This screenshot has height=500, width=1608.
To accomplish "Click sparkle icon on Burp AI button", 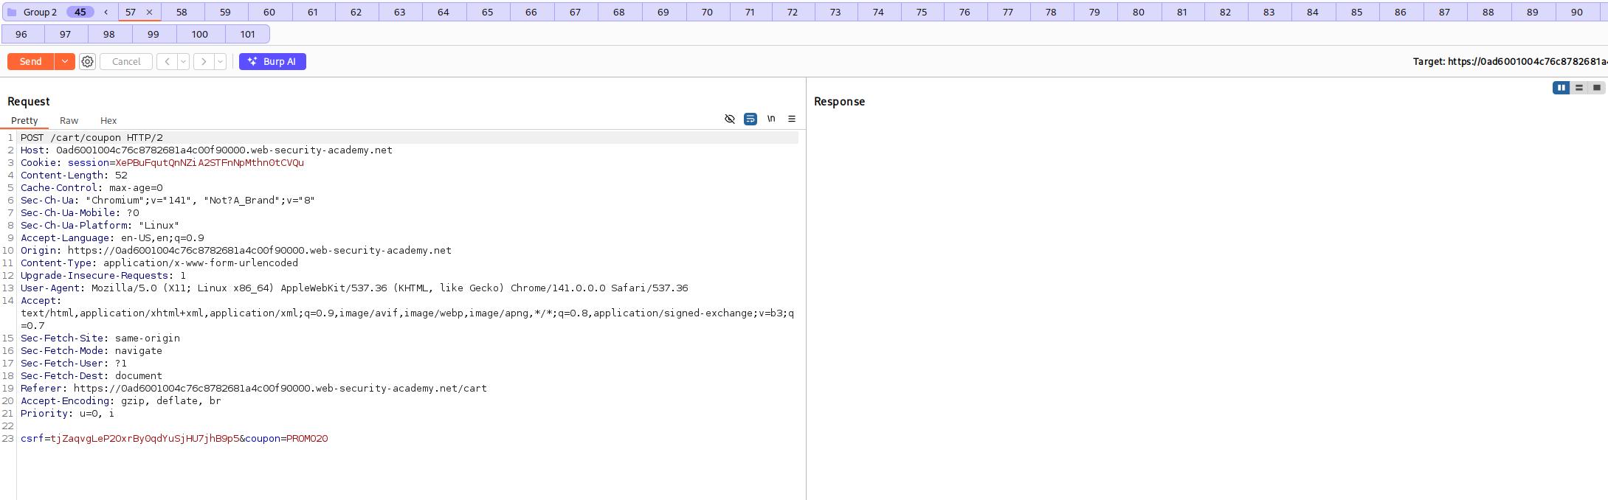I will (x=252, y=62).
